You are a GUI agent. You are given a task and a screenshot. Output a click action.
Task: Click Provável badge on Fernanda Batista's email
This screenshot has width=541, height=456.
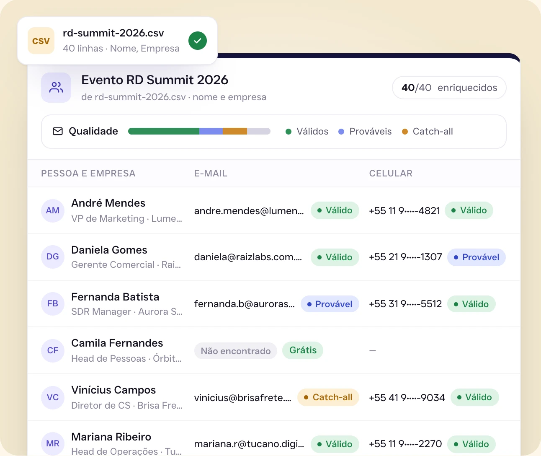coord(330,304)
